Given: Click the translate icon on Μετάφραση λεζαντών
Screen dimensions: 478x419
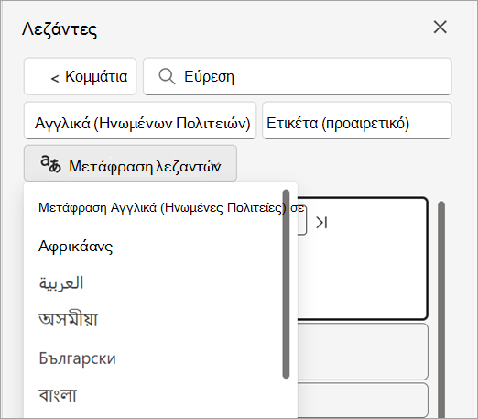Looking at the screenshot, I should tap(50, 163).
